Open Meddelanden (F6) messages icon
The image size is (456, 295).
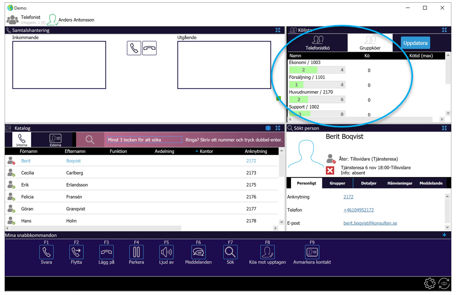tap(198, 252)
